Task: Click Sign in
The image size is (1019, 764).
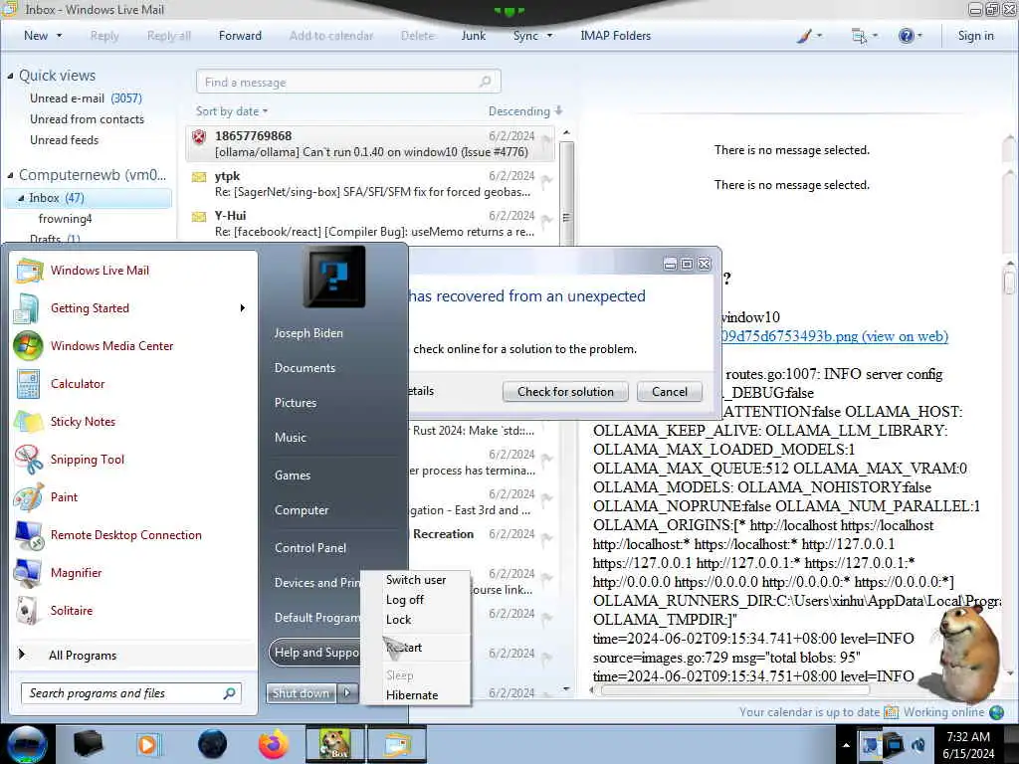Action: [975, 36]
